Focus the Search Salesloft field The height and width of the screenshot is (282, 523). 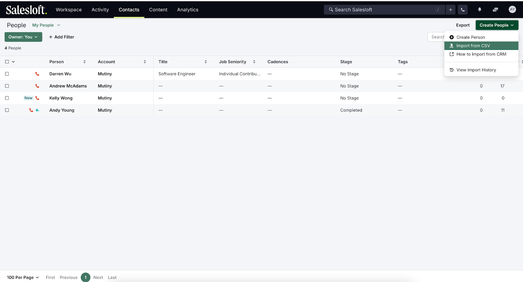(384, 10)
